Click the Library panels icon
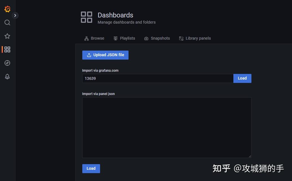The width and height of the screenshot is (292, 181). coord(181,38)
